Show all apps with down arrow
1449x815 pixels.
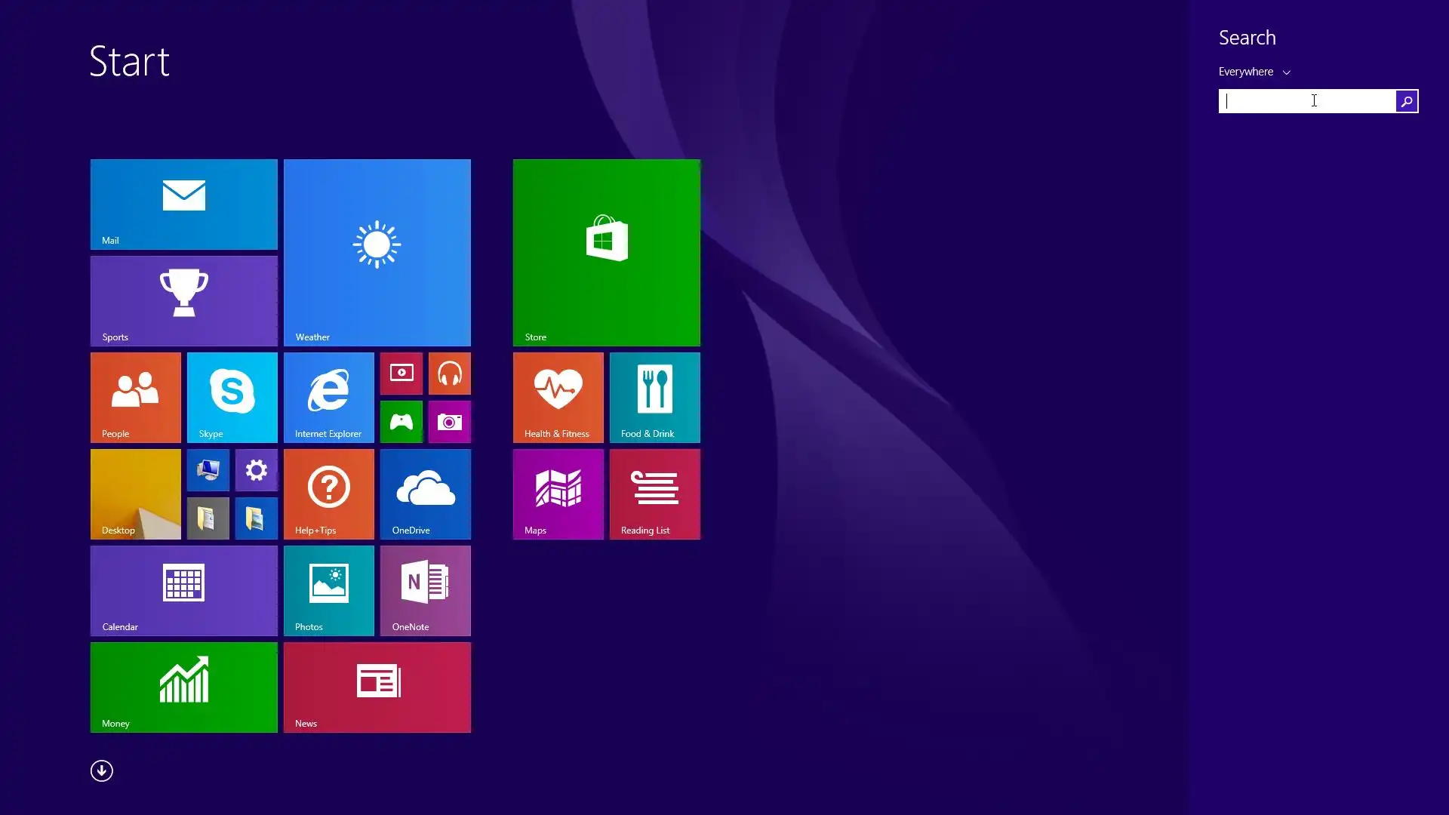click(x=102, y=770)
